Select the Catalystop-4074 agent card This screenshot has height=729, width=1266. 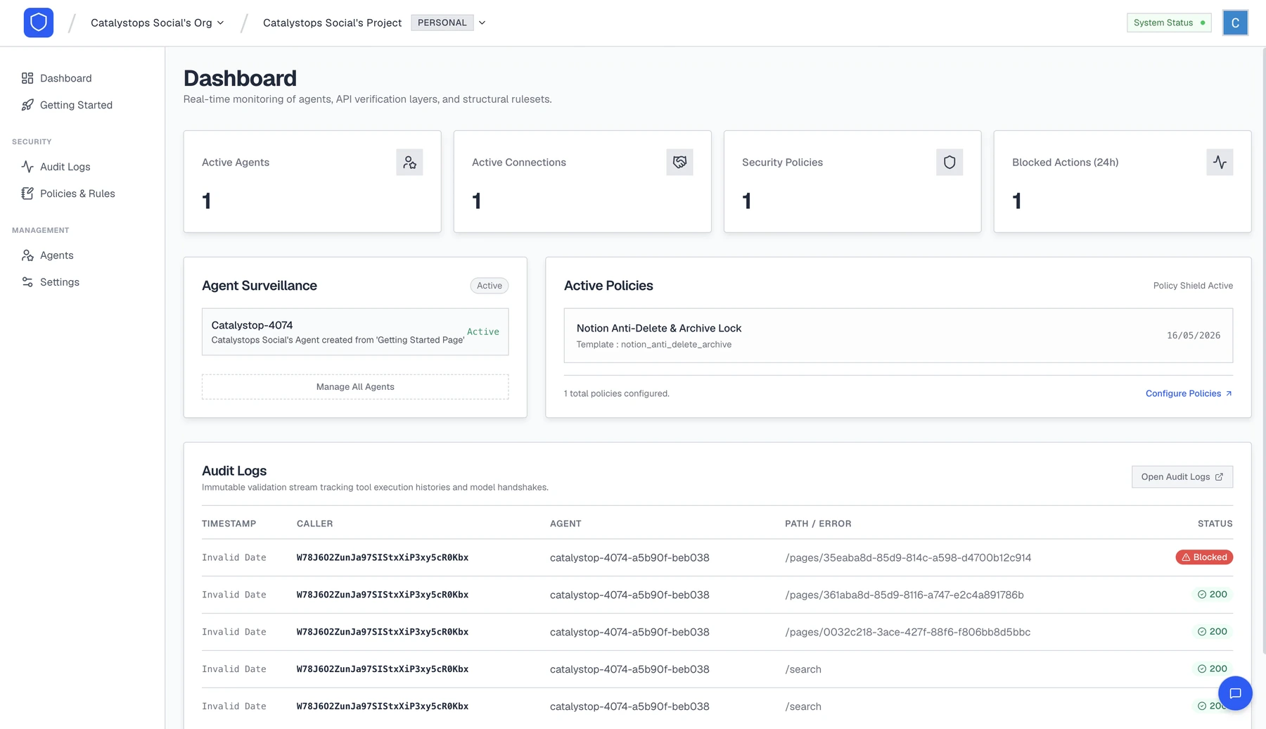(355, 331)
